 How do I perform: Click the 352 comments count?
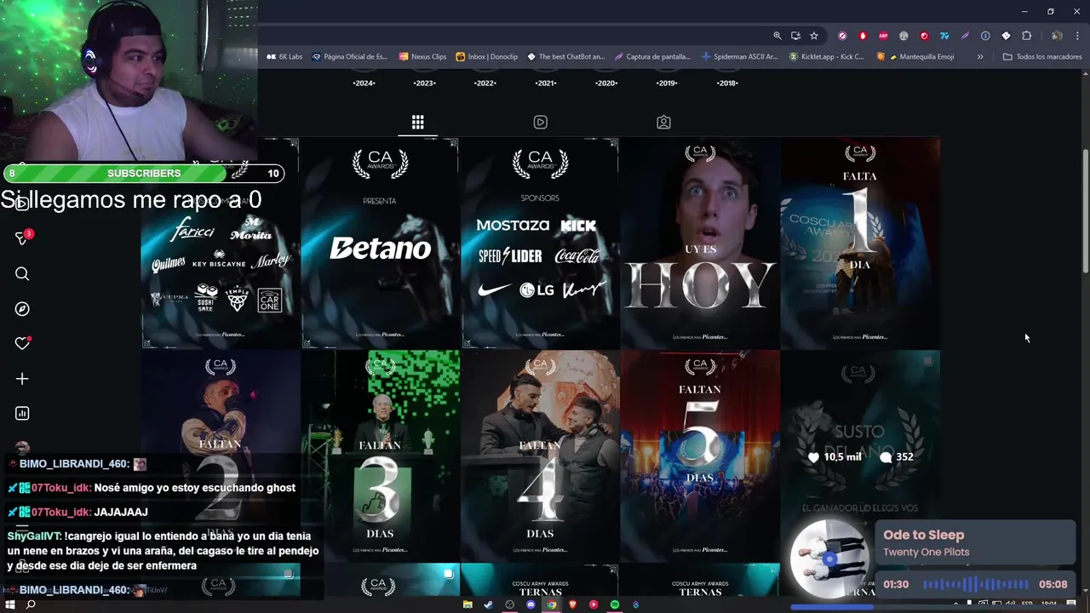point(897,457)
